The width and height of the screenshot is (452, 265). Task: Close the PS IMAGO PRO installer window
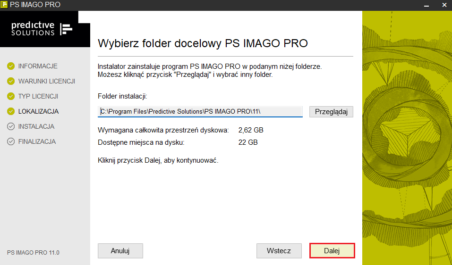(444, 5)
